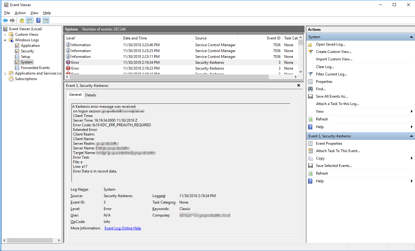This screenshot has height=251, width=415.
Task: Sort events by Date and Time column
Action: coord(135,38)
